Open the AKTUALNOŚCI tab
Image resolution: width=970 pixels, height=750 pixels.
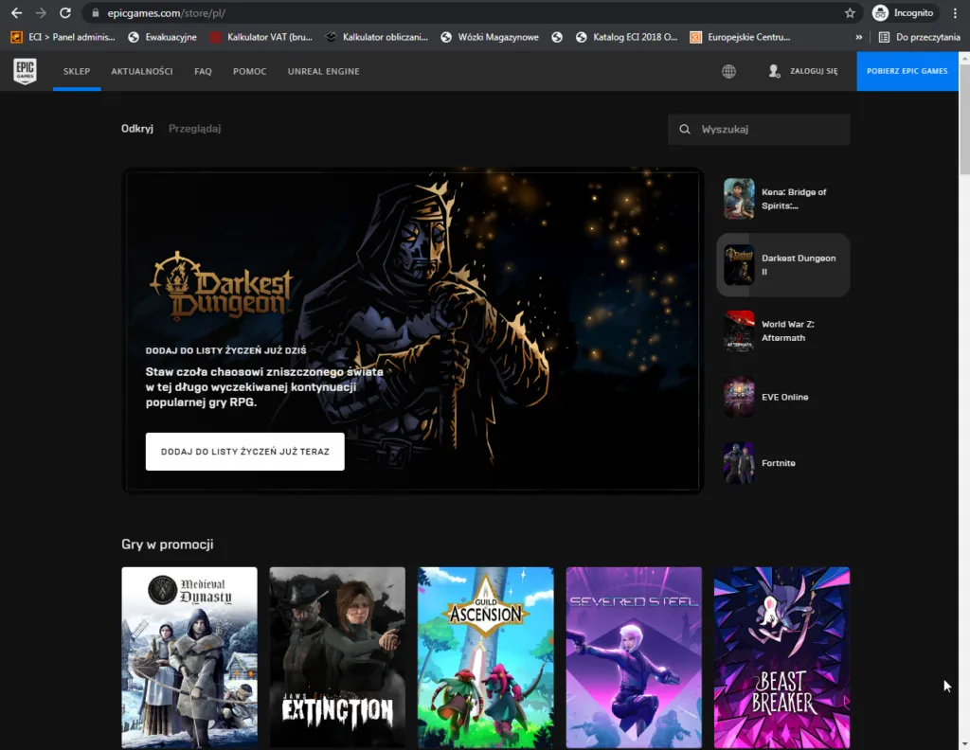tap(142, 71)
